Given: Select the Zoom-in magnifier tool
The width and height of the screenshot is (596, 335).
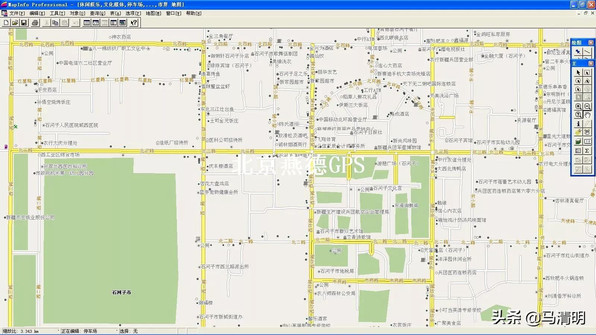Looking at the screenshot, I should (578, 106).
